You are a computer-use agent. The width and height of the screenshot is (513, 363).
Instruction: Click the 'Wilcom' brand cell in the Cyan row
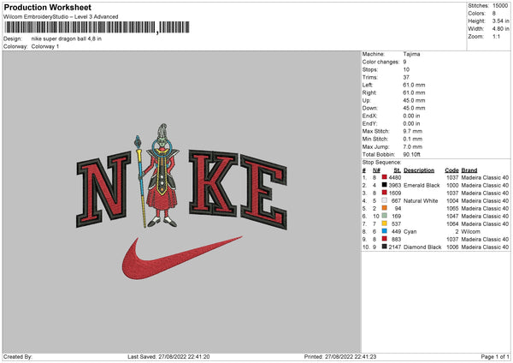tap(471, 232)
